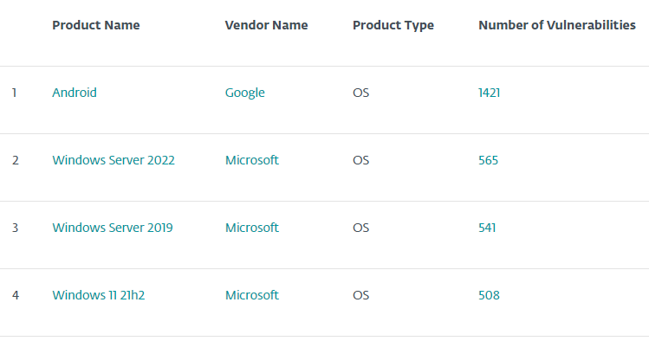649x341 pixels.
Task: Open the Android product link
Action: [75, 93]
